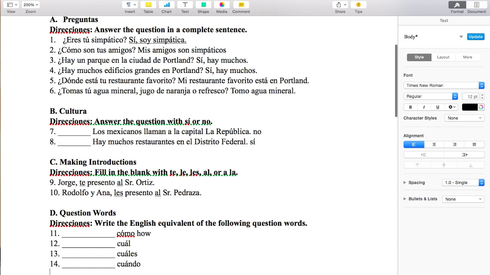Align text to middle vertically
Screen dimensions: 490x275
pos(444,165)
